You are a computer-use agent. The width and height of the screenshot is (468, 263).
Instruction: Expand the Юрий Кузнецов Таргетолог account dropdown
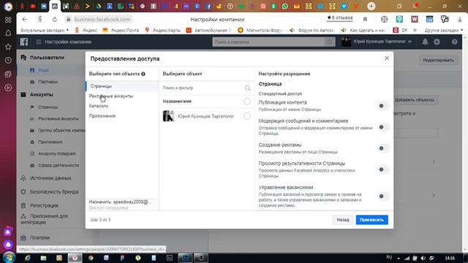[x=409, y=42]
